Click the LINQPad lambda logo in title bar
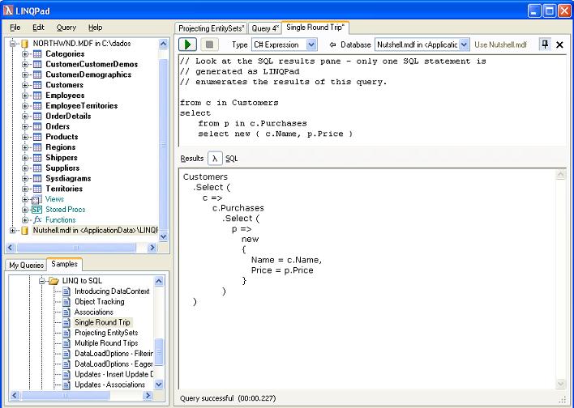This screenshot has width=574, height=408. click(8, 11)
